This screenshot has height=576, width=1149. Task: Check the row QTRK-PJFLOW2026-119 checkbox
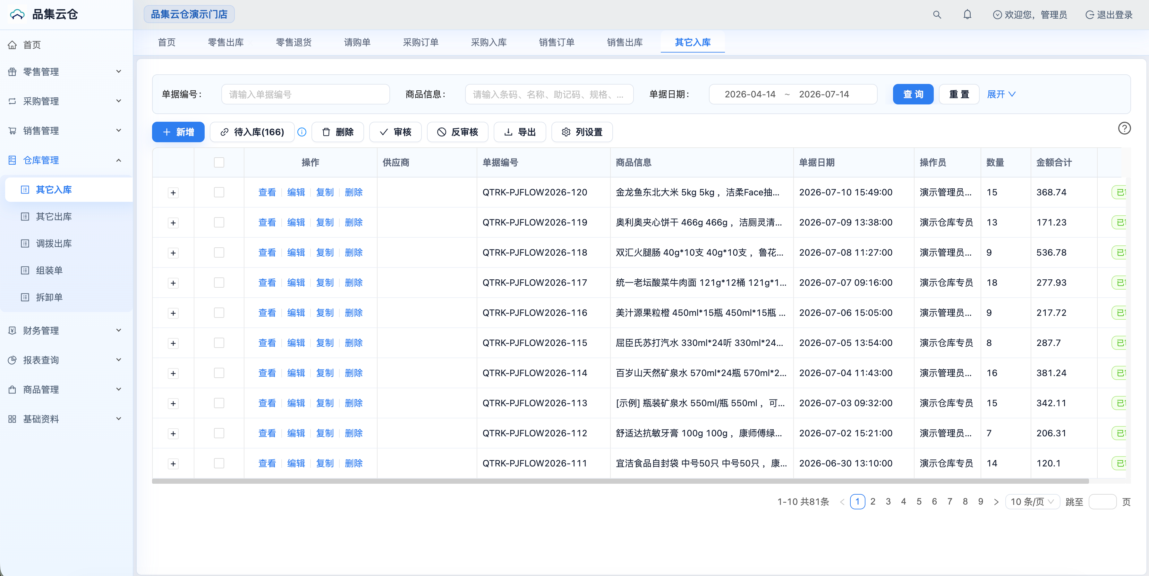(219, 222)
